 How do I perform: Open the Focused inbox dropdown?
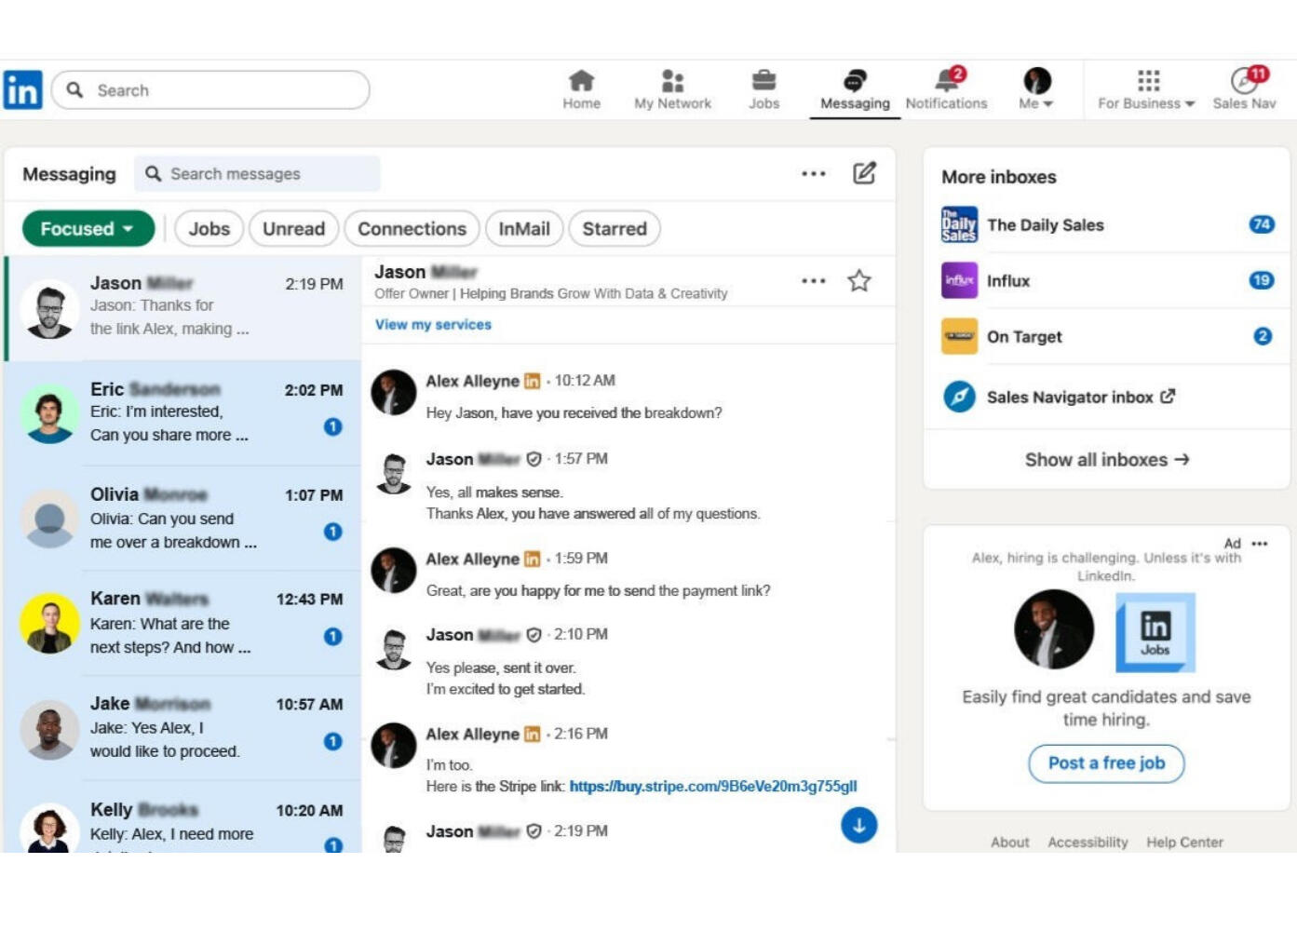87,228
